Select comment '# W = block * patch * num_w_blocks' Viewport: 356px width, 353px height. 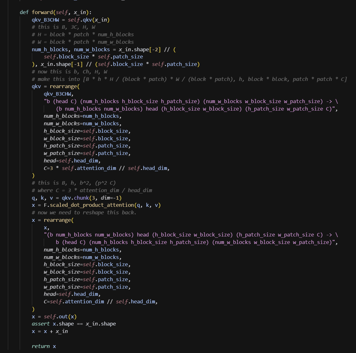pos(83,42)
